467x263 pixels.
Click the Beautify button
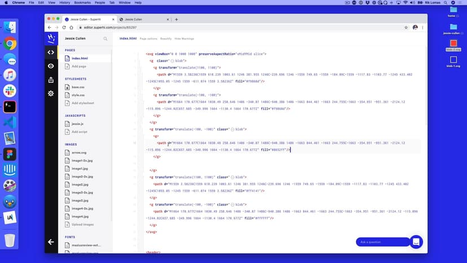[166, 39]
